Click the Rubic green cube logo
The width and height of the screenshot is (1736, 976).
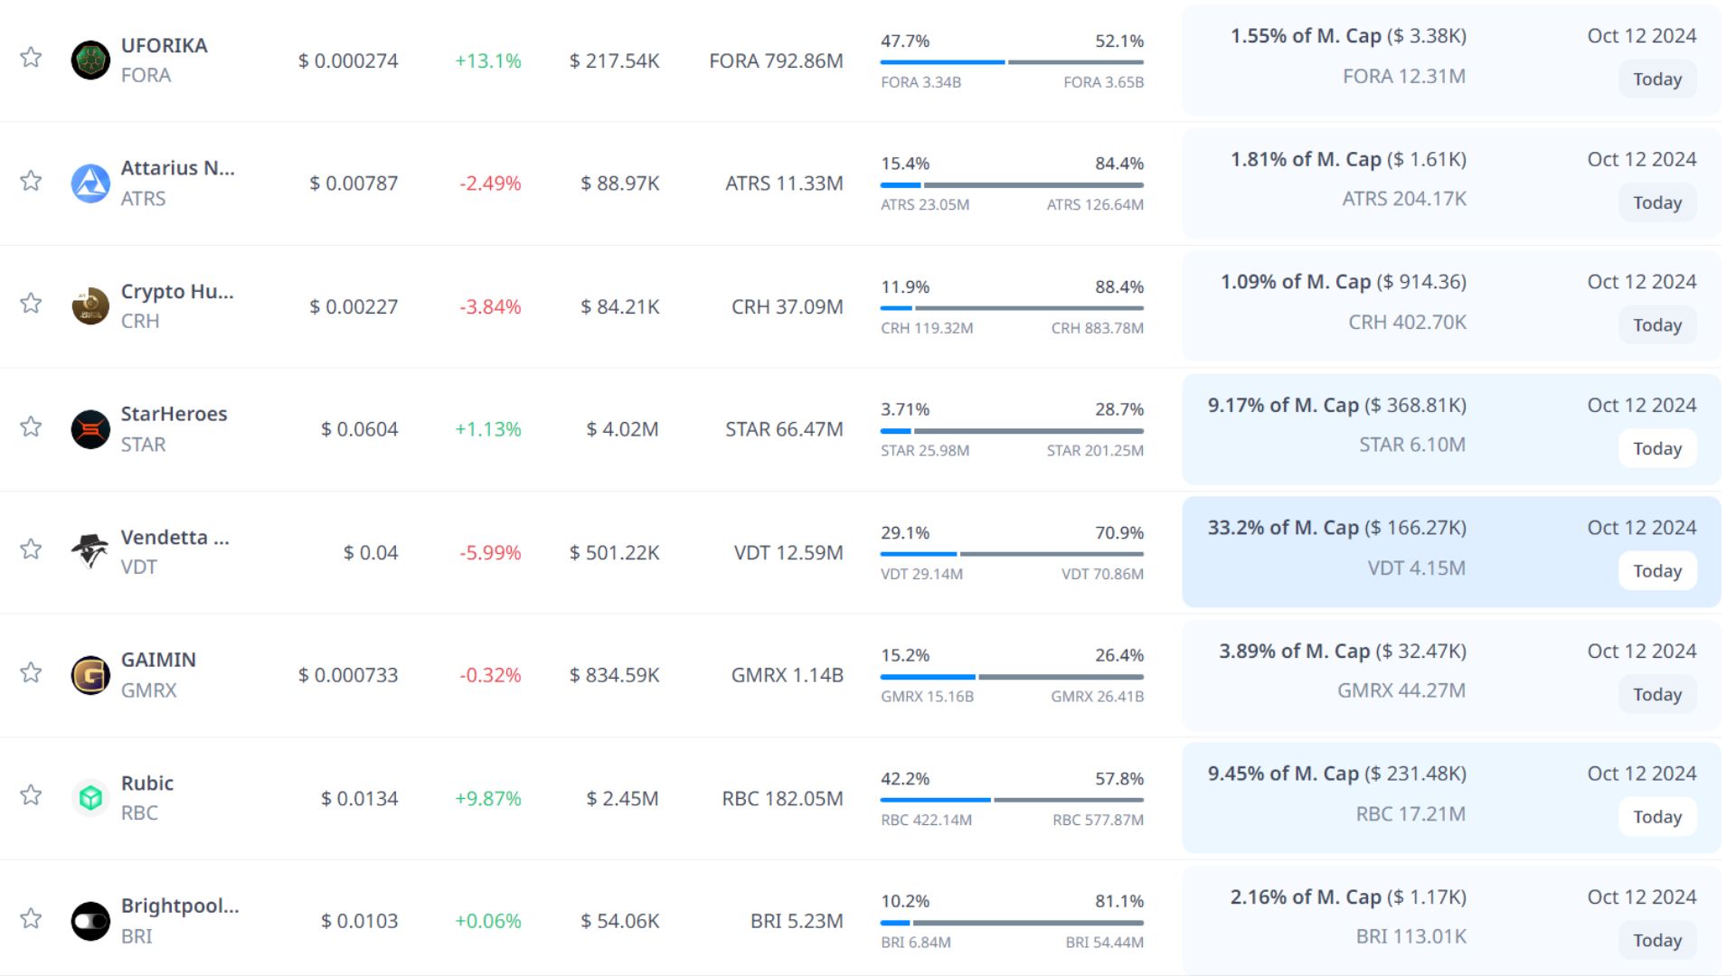[x=90, y=798]
